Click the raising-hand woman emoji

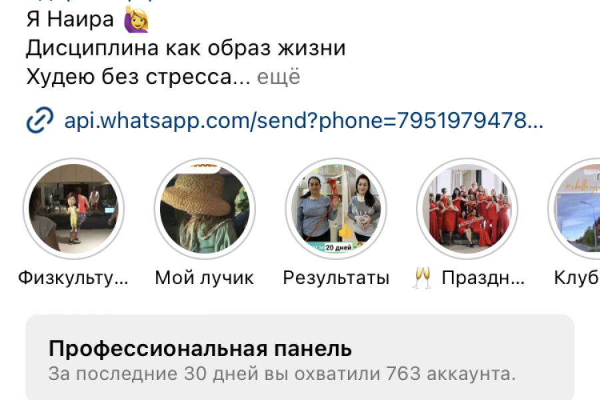coord(136,19)
